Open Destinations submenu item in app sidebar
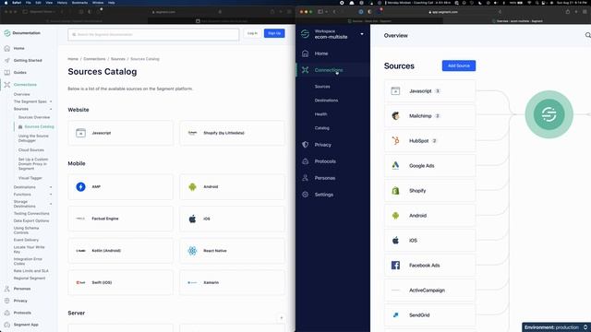The width and height of the screenshot is (591, 332). pos(326,101)
